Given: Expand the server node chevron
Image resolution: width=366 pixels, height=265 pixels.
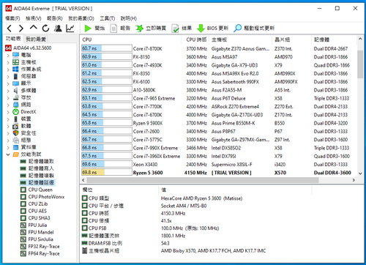Looking at the screenshot, I should click(x=8, y=76).
